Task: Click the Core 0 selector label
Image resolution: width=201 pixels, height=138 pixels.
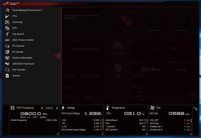Action: tap(49, 108)
